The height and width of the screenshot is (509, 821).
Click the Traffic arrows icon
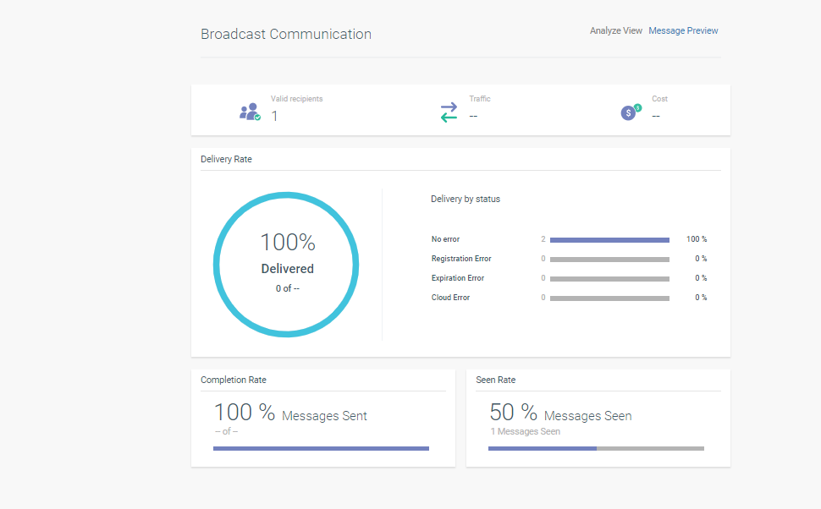[449, 112]
